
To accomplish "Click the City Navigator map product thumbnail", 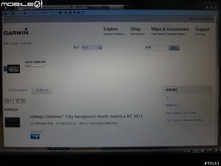I will point(12,122).
